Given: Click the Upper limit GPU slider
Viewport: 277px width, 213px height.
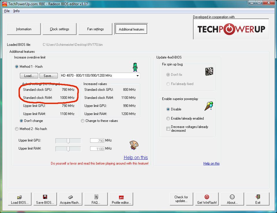Looking at the screenshot, I should coord(68,141).
